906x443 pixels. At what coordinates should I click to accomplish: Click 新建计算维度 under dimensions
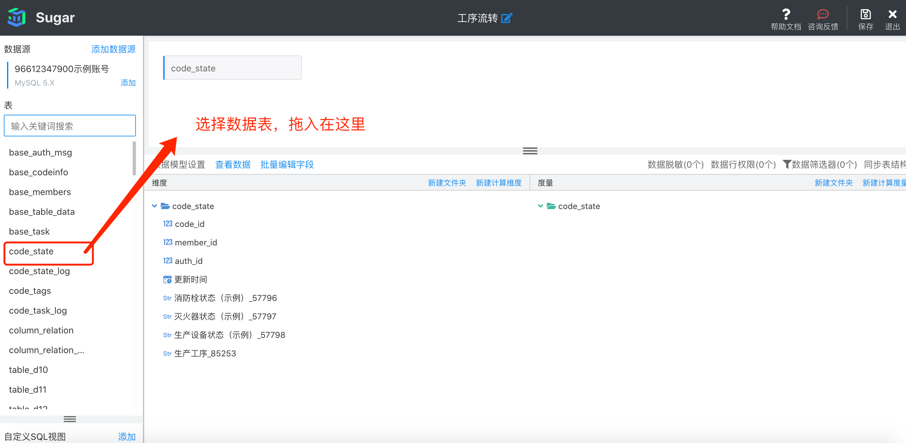499,183
